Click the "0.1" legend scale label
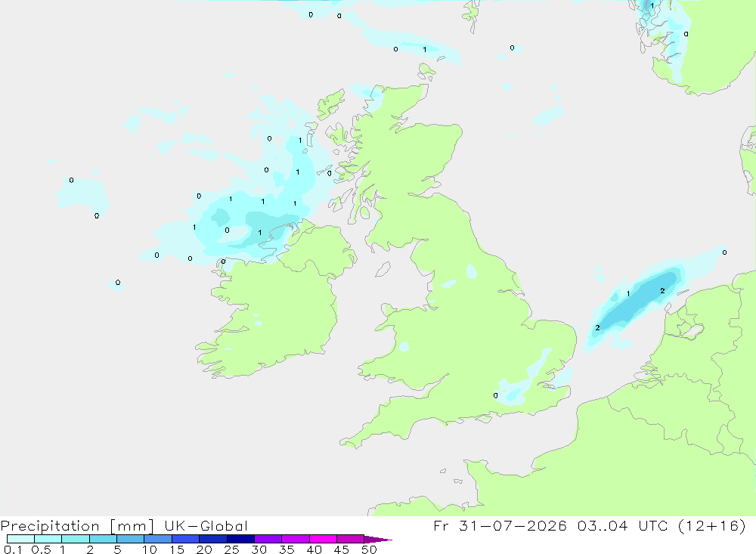 pyautogui.click(x=13, y=549)
